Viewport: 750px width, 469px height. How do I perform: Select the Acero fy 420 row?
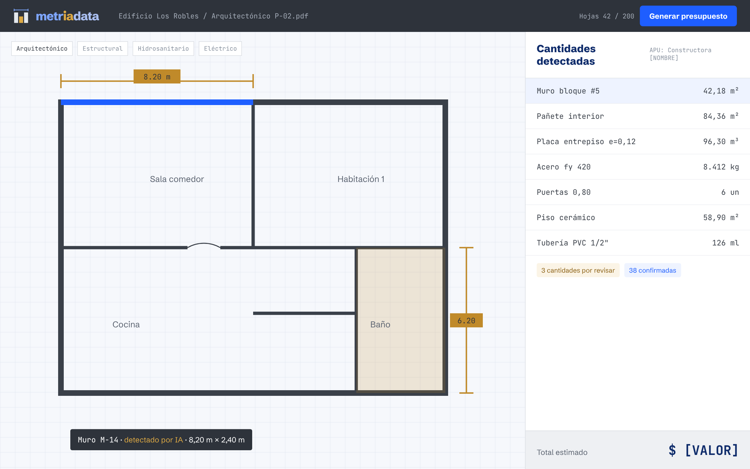[637, 167]
